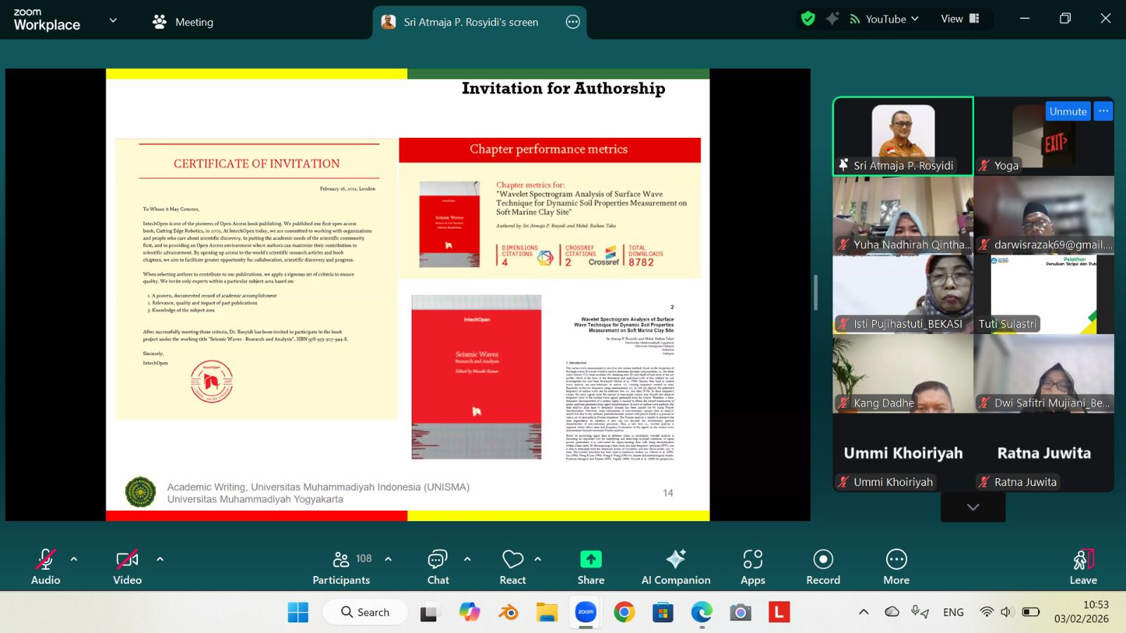Expand audio options caret next to Audio
The height and width of the screenshot is (633, 1126).
coord(74,559)
